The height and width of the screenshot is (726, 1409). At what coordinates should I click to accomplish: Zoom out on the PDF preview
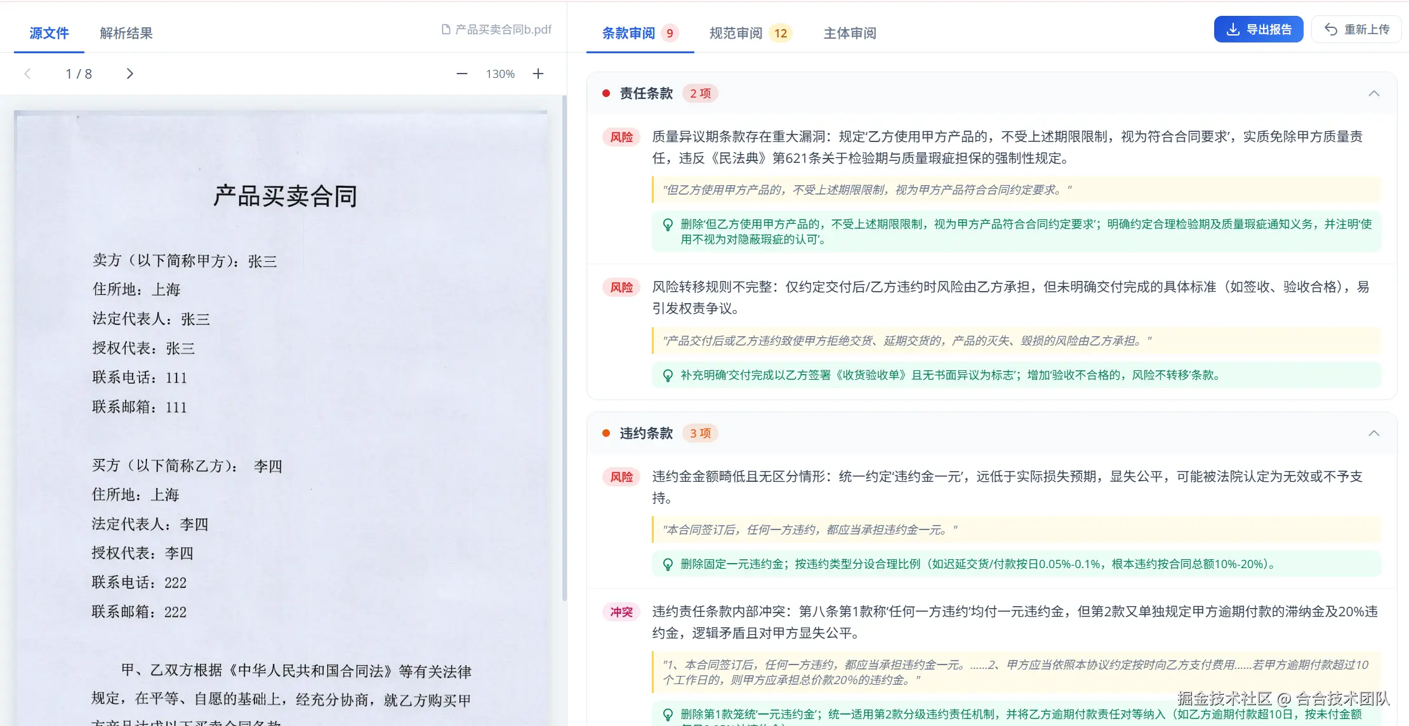461,74
